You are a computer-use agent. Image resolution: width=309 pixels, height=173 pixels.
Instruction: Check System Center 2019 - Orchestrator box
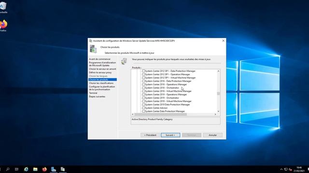(143, 98)
